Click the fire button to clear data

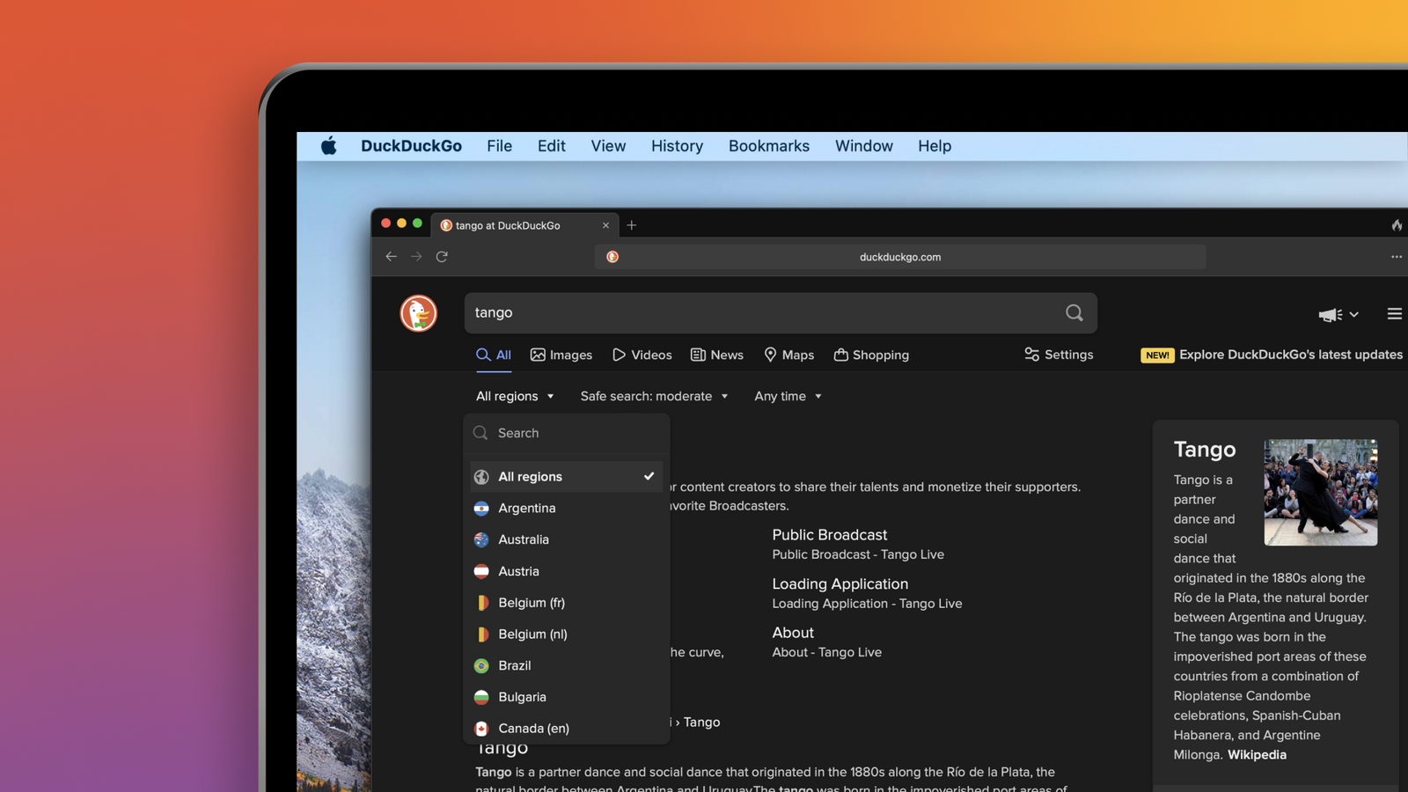(1397, 225)
